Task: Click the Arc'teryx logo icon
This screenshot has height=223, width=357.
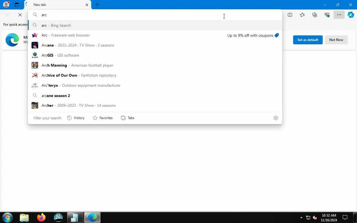Action: point(35,85)
